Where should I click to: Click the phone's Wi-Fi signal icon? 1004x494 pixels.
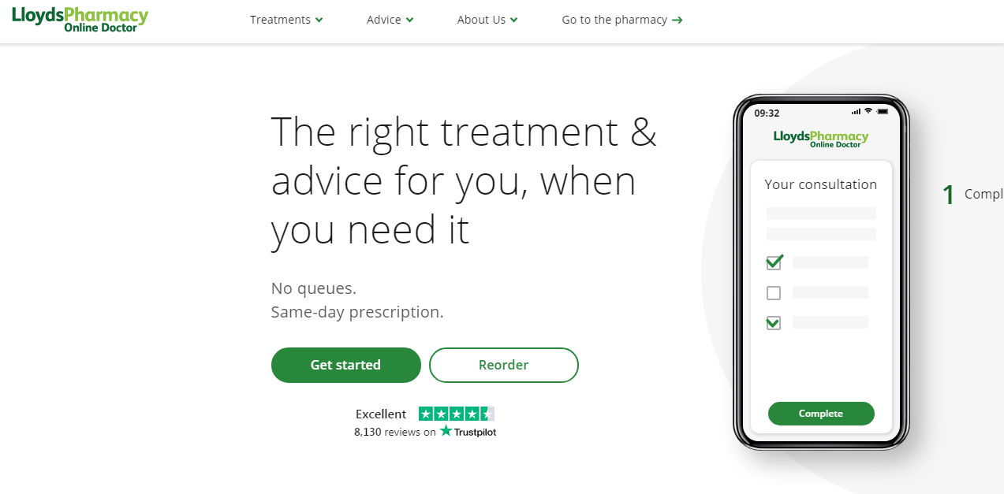pos(868,112)
